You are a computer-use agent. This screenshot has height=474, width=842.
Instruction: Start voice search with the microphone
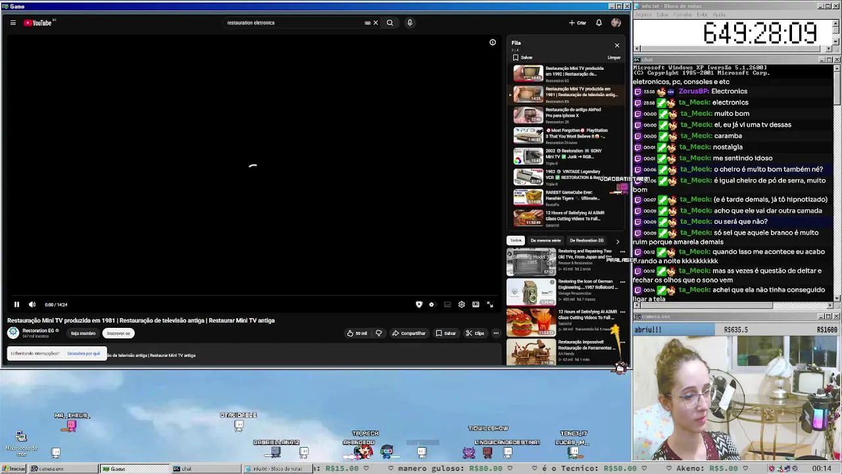[x=409, y=23]
